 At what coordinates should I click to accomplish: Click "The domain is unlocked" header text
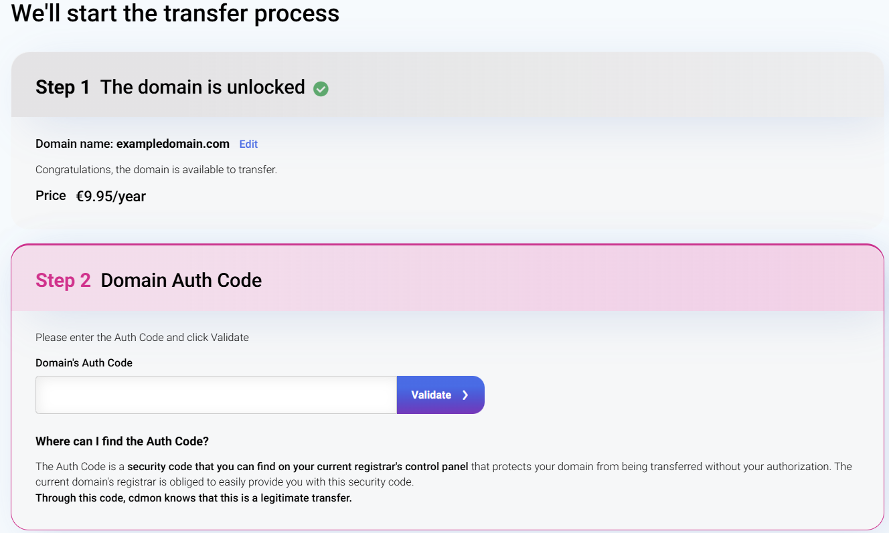(x=202, y=87)
